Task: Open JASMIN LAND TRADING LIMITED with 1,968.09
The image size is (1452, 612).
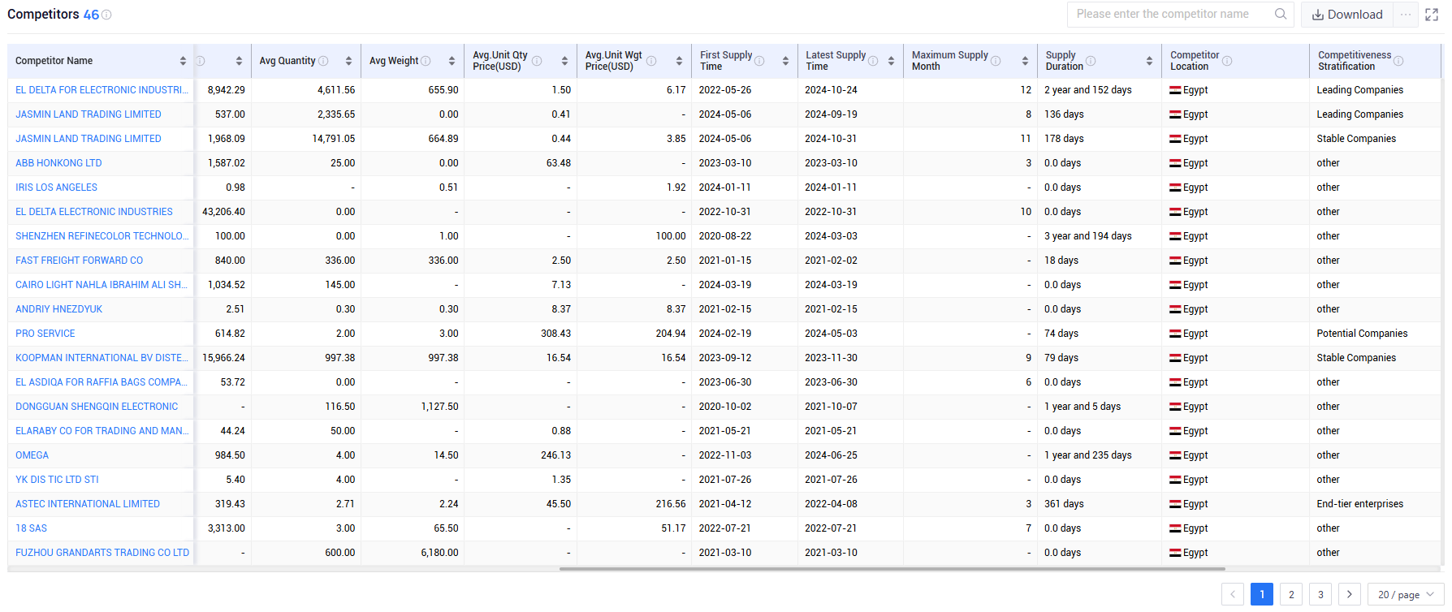Action: 89,139
